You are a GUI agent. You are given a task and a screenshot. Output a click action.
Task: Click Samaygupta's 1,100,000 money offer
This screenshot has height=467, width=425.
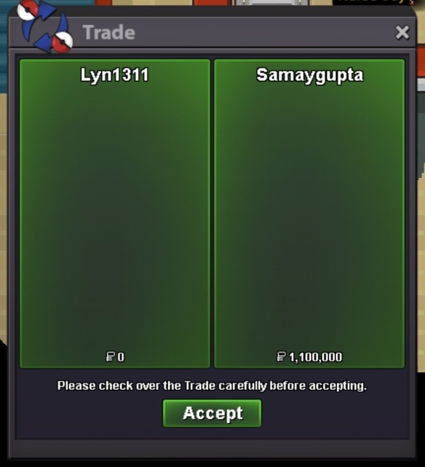click(x=316, y=357)
